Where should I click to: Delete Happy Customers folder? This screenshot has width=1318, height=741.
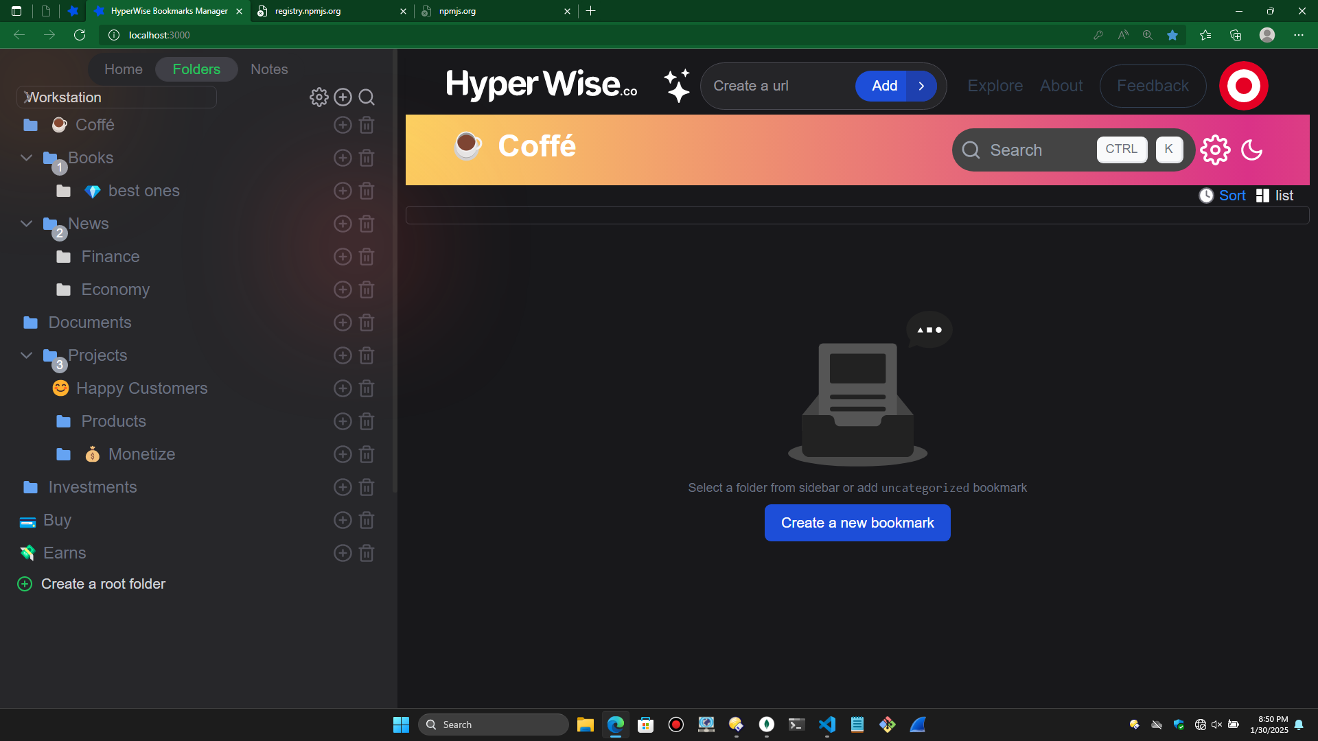(367, 388)
